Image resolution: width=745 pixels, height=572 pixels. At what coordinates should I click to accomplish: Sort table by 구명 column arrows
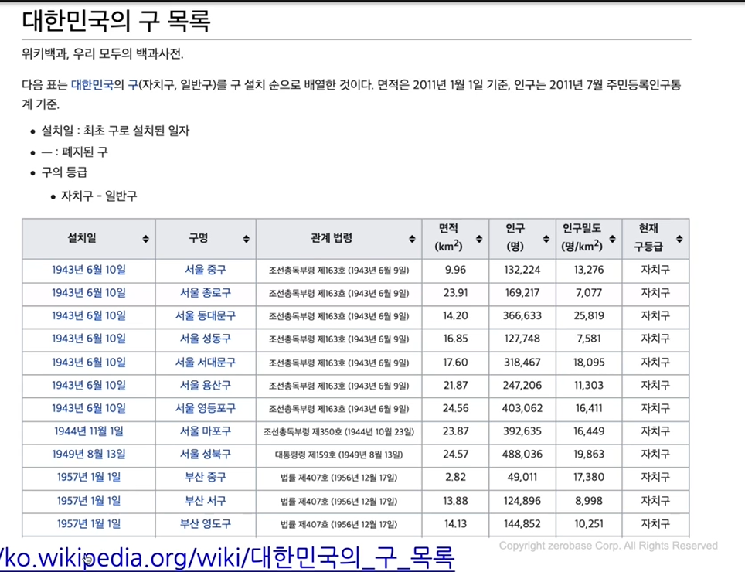tap(246, 239)
